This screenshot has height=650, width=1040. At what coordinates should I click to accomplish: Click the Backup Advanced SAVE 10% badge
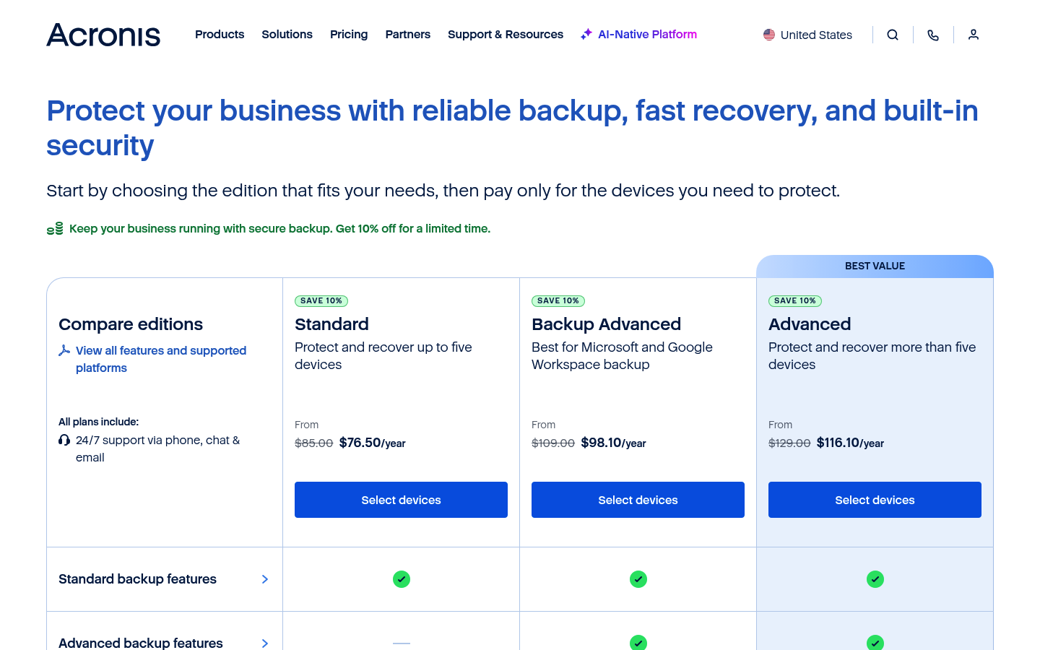pos(558,301)
